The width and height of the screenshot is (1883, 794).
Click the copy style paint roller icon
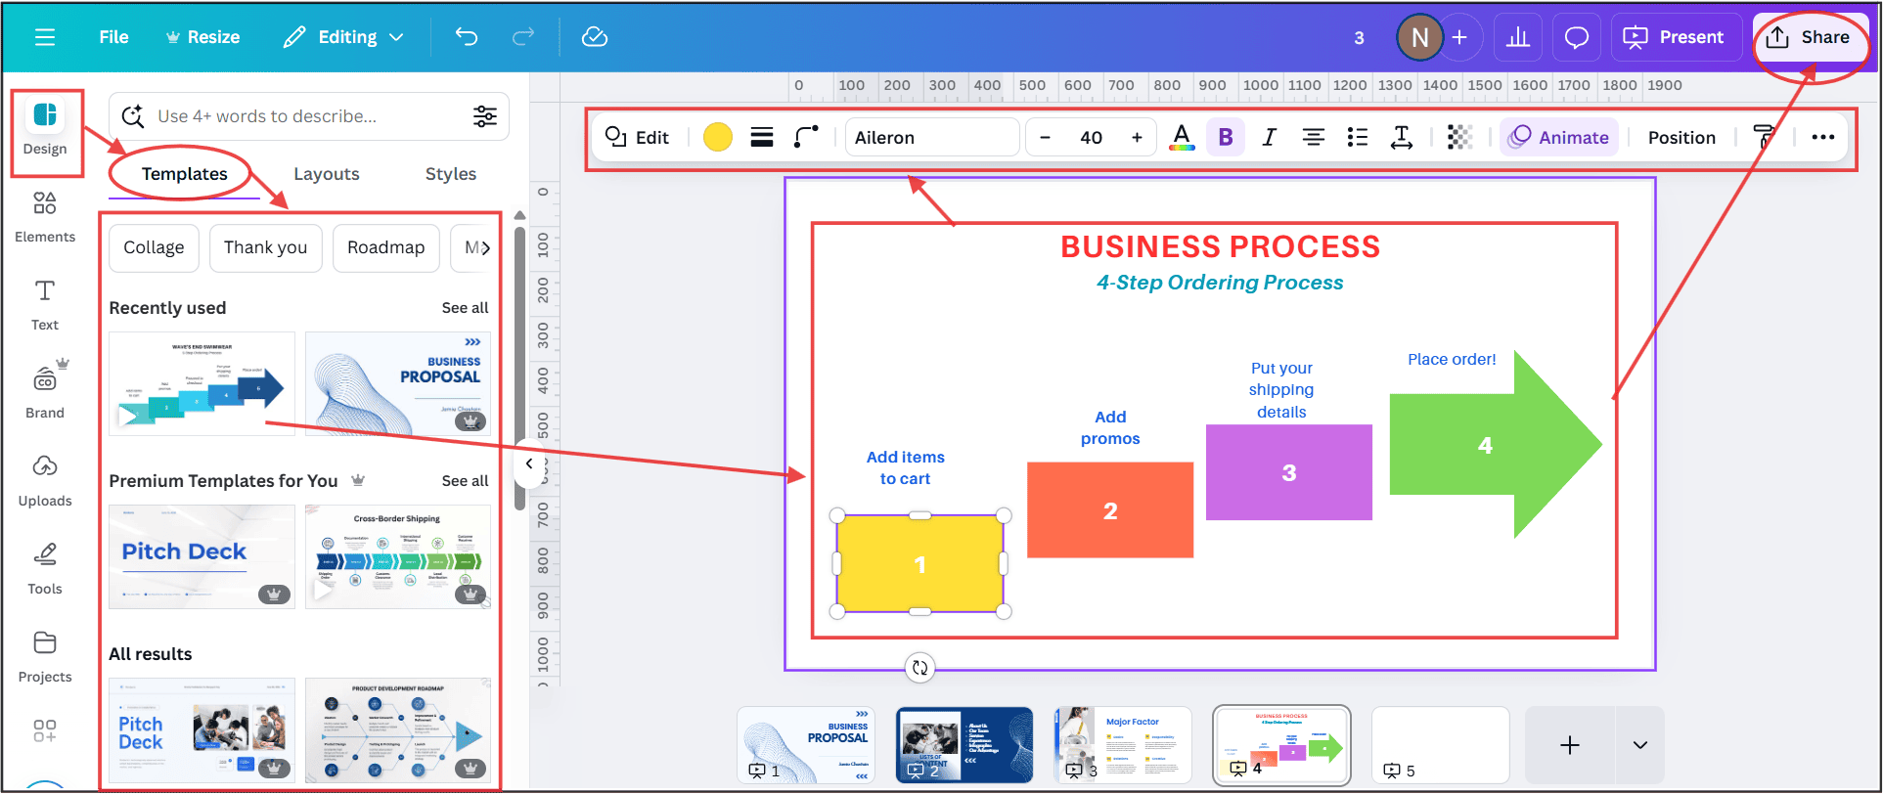click(x=1764, y=138)
